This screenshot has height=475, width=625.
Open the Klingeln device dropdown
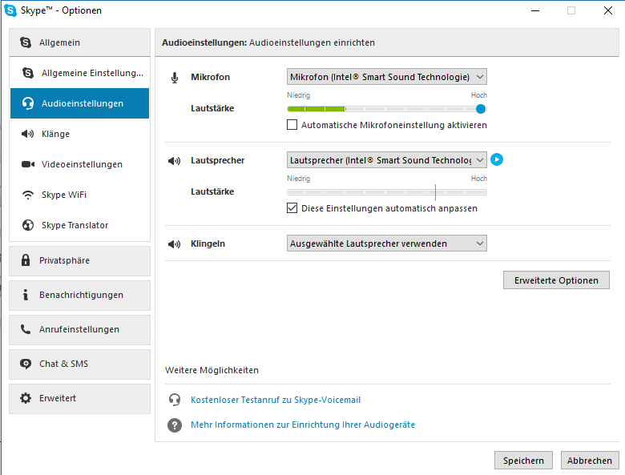387,243
